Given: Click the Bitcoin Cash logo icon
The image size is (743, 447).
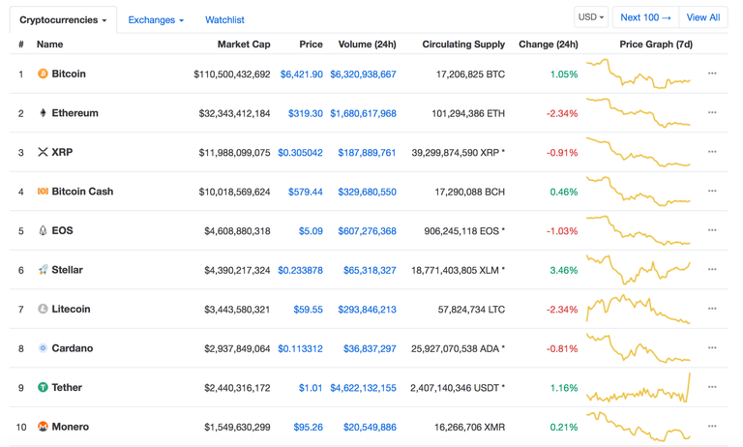Looking at the screenshot, I should [x=43, y=191].
